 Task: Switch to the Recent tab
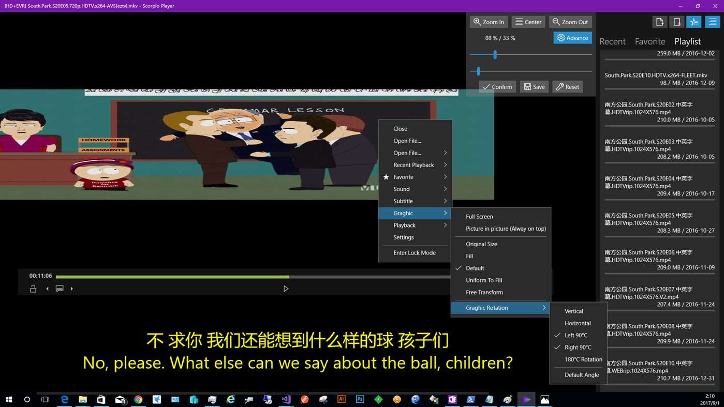[612, 41]
